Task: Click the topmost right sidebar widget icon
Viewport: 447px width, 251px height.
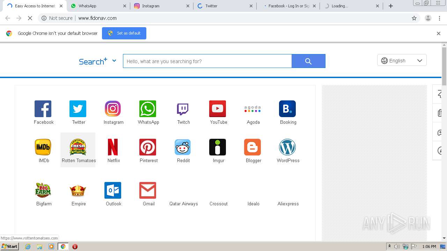Action: pyautogui.click(x=440, y=94)
